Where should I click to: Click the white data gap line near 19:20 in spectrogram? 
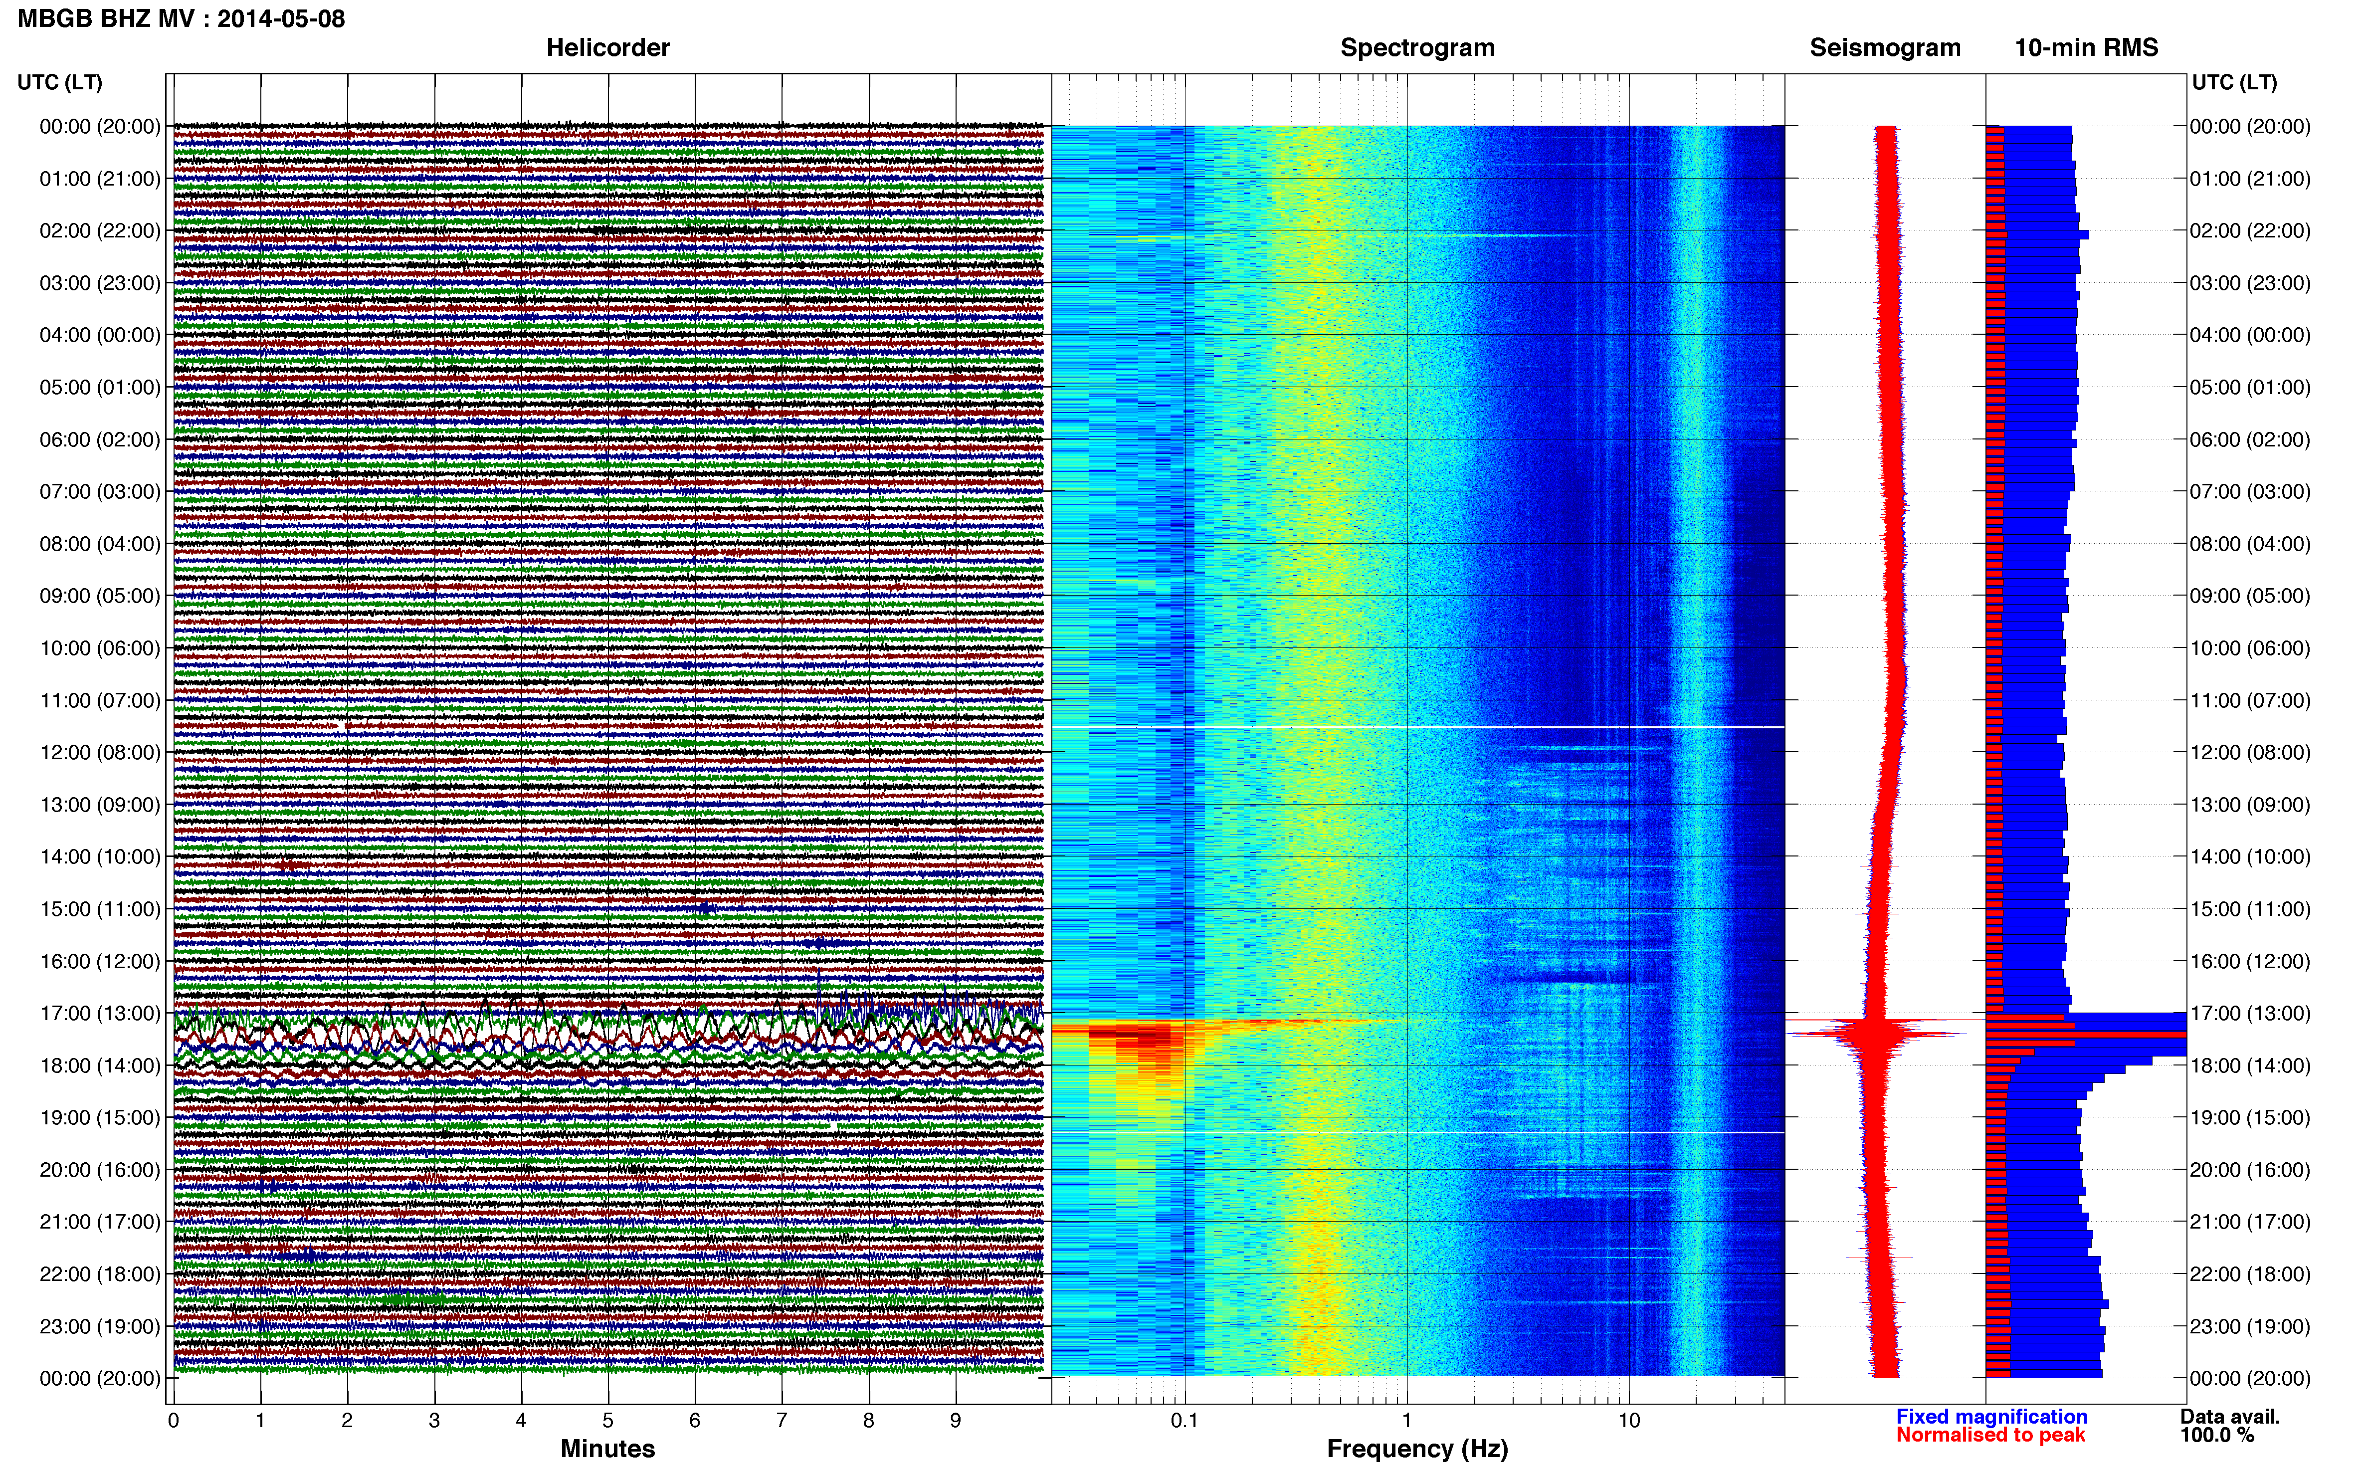click(x=1418, y=1133)
